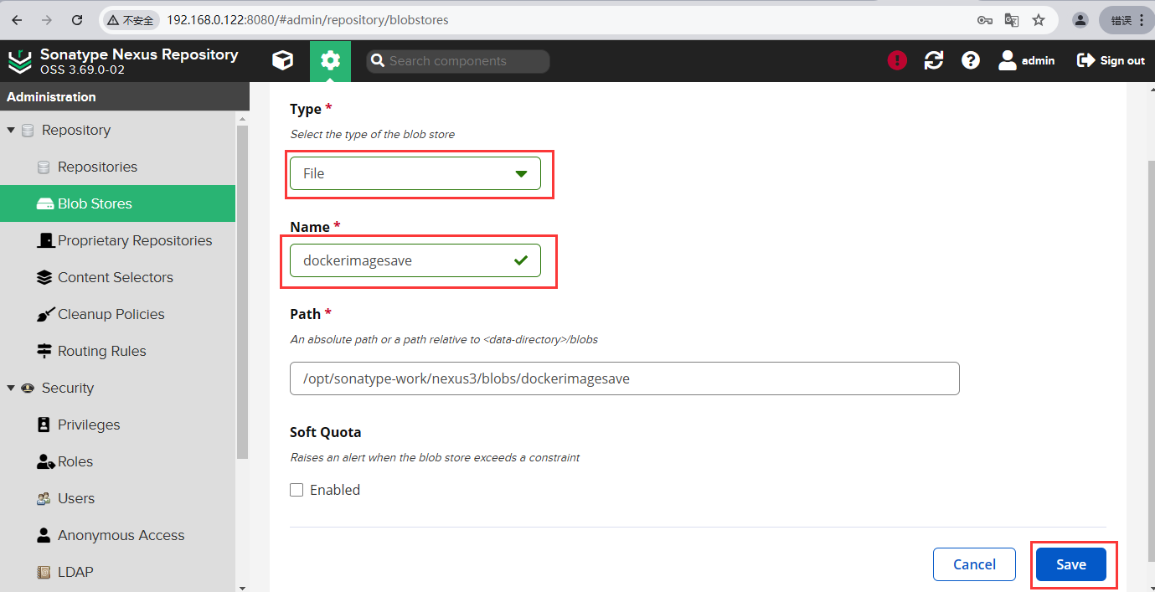Open Cleanup Policies in the sidebar
The height and width of the screenshot is (592, 1155).
[111, 314]
